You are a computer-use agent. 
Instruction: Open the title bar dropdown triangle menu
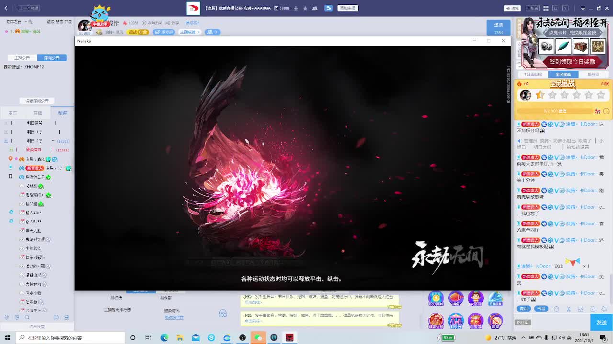583,8
